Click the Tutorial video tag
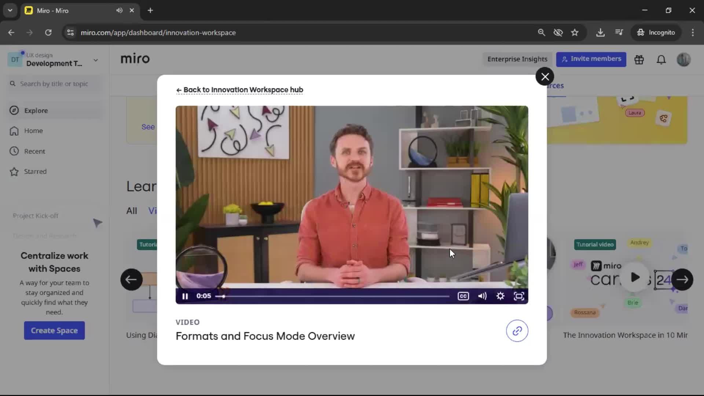This screenshot has height=396, width=704. pos(595,245)
